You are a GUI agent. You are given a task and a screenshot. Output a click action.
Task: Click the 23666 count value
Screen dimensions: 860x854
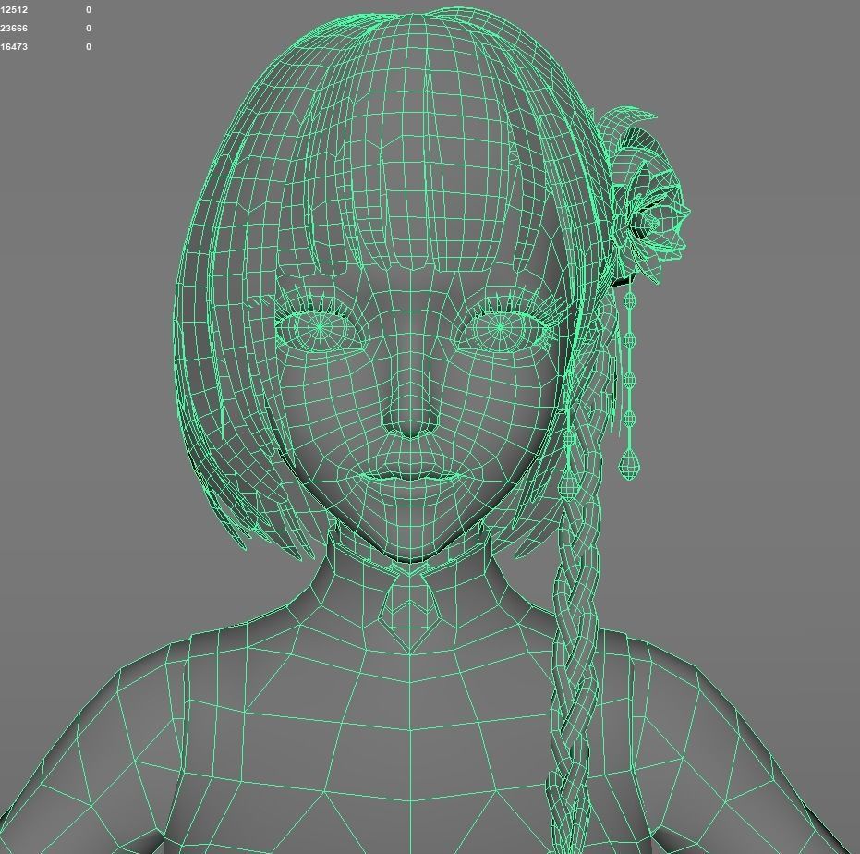coord(14,28)
